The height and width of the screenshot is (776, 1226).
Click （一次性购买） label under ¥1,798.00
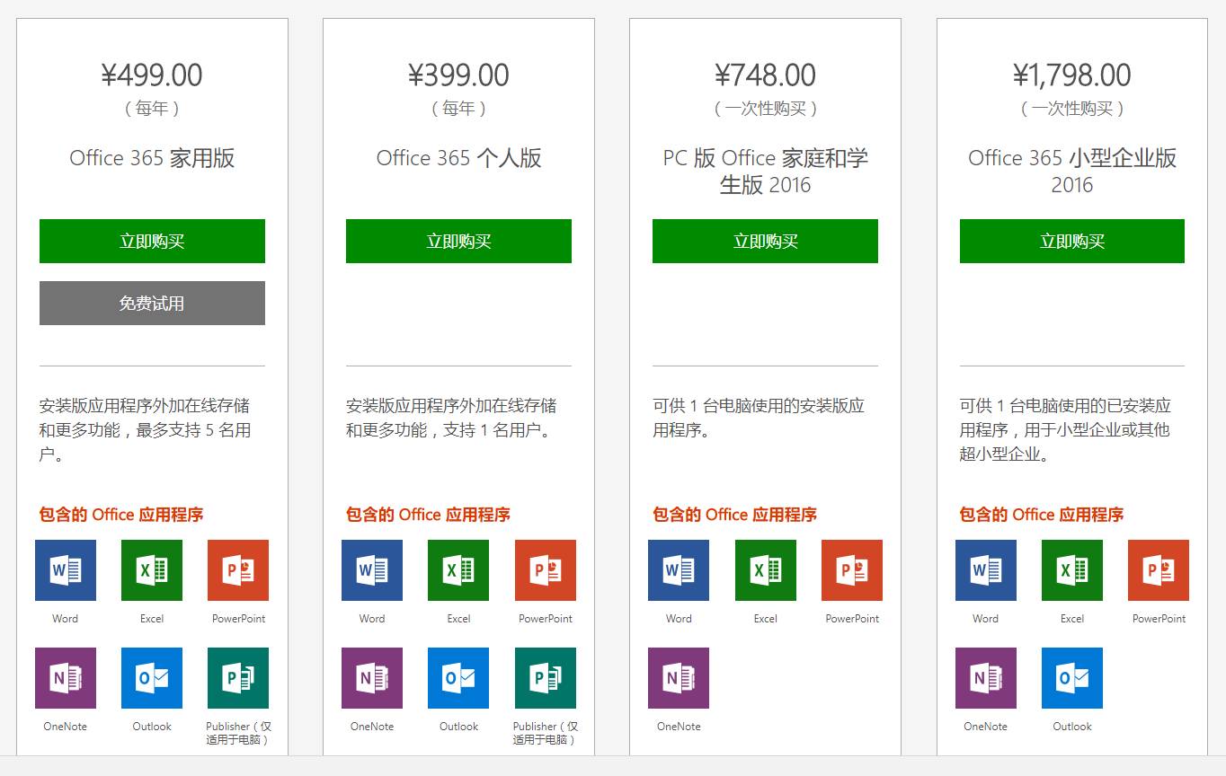pyautogui.click(x=1072, y=109)
